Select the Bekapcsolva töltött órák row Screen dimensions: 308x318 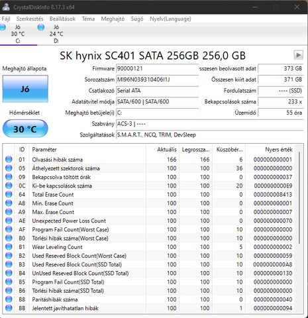tap(149, 177)
